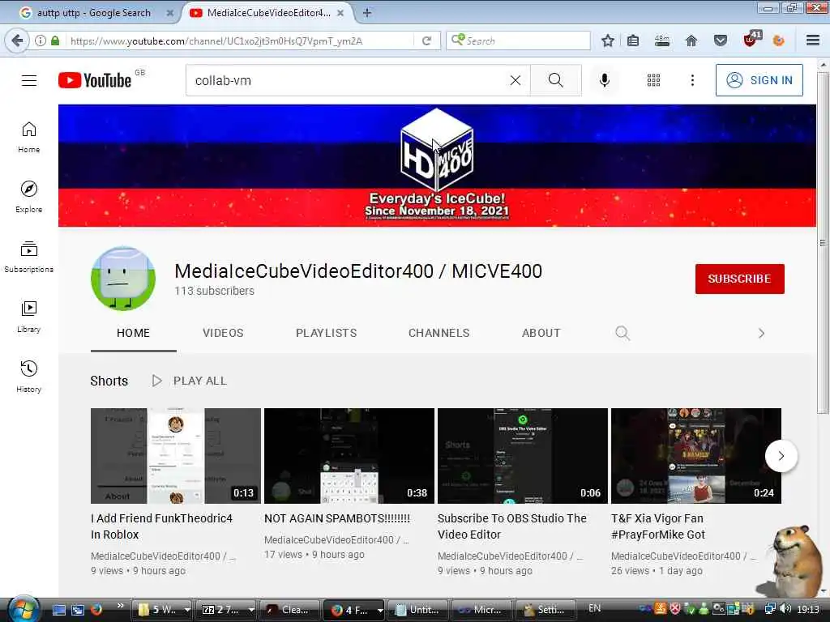
Task: Open the uBlock Origin extension icon
Action: coord(751,40)
